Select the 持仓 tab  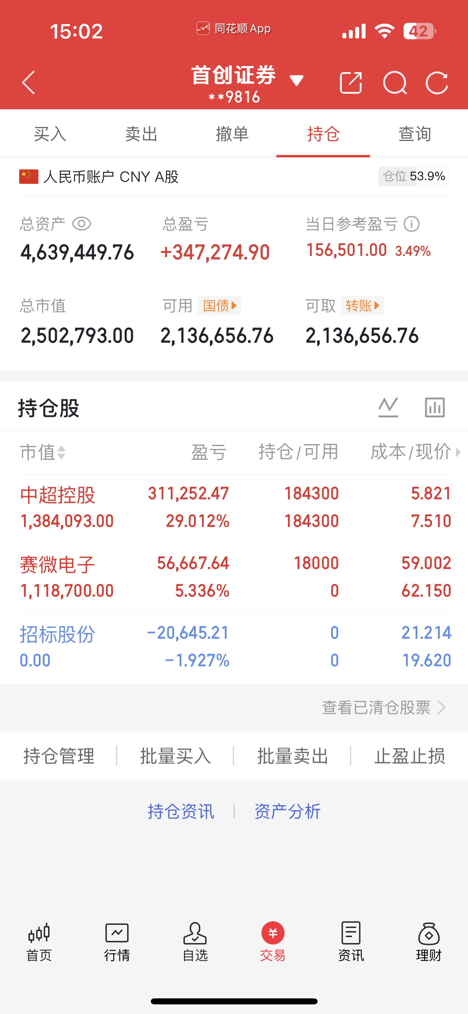pos(323,134)
